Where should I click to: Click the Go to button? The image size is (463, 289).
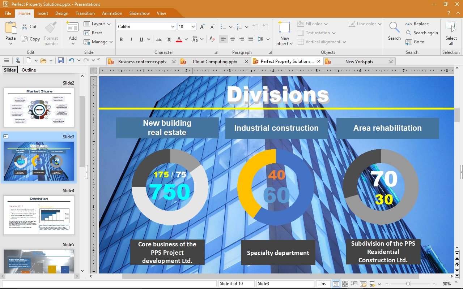pyautogui.click(x=415, y=42)
